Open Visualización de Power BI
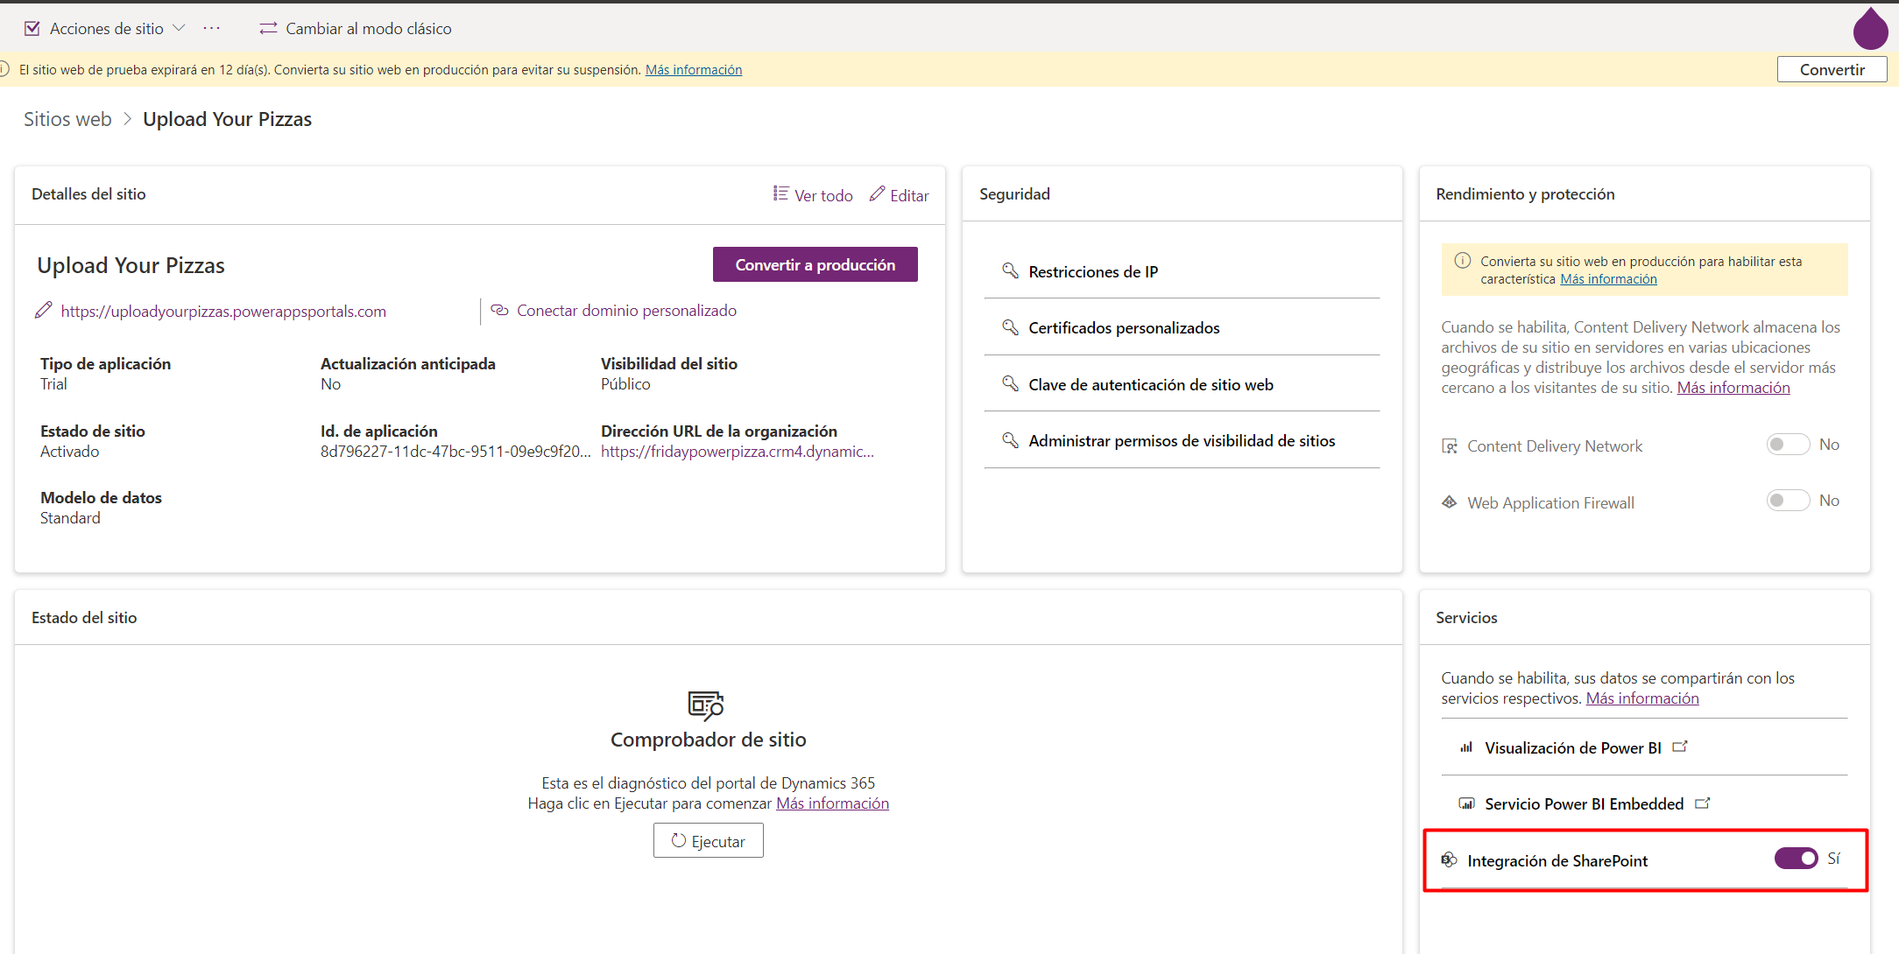Screen dimensions: 1899x954 tap(1573, 748)
